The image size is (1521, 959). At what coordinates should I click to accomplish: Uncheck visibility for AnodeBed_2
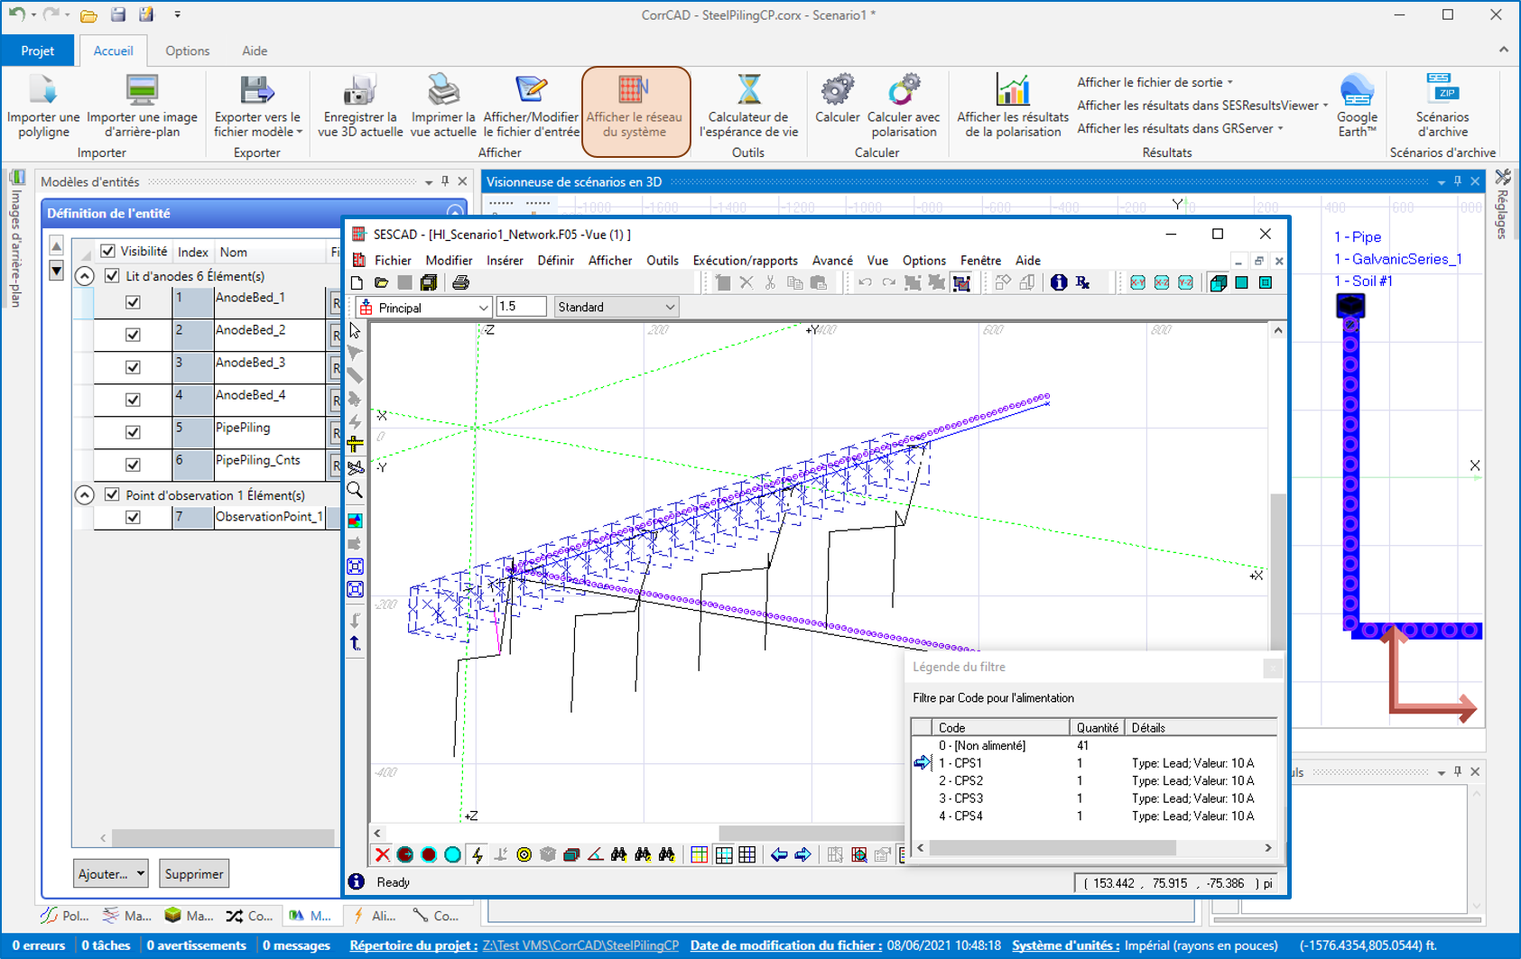point(133,335)
